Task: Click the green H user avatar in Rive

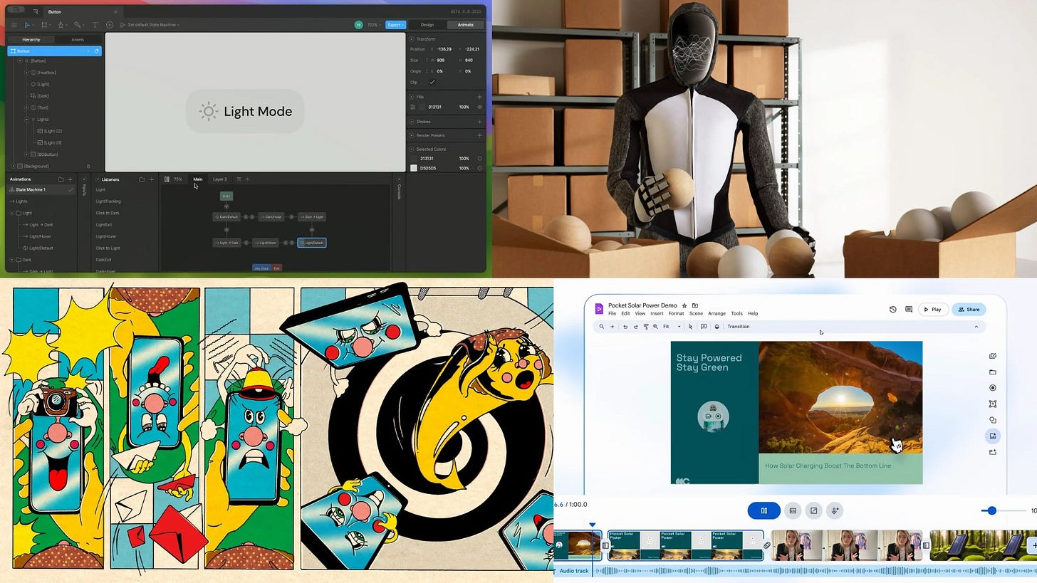Action: (x=358, y=25)
